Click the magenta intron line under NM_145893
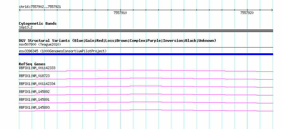 [146, 110]
